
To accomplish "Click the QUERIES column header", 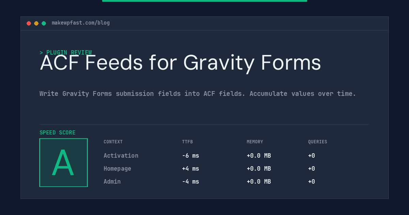I will click(318, 142).
